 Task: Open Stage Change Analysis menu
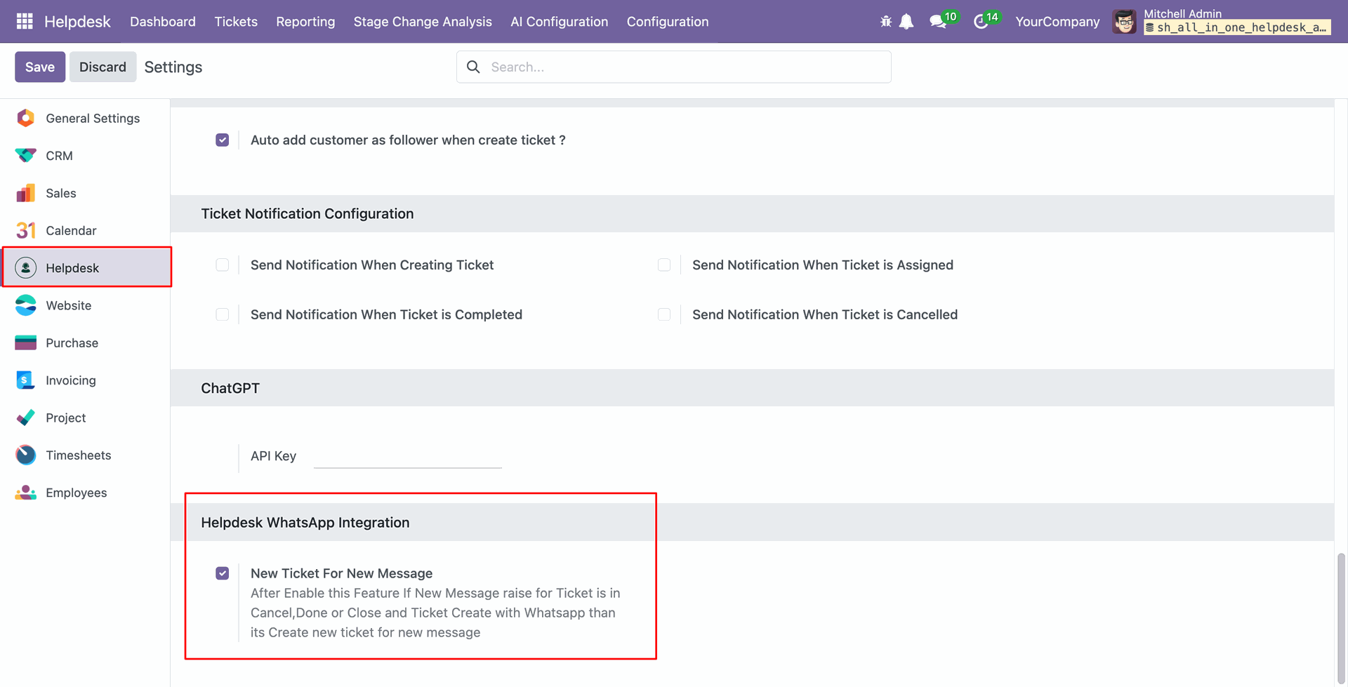[423, 22]
